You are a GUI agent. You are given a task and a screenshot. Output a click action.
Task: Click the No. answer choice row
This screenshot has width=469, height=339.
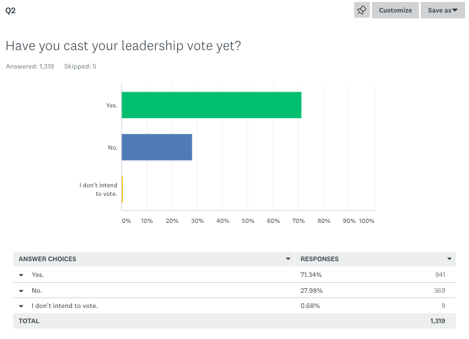[38, 291]
